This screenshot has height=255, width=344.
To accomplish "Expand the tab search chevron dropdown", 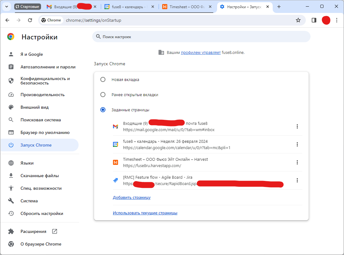I will click(x=7, y=7).
